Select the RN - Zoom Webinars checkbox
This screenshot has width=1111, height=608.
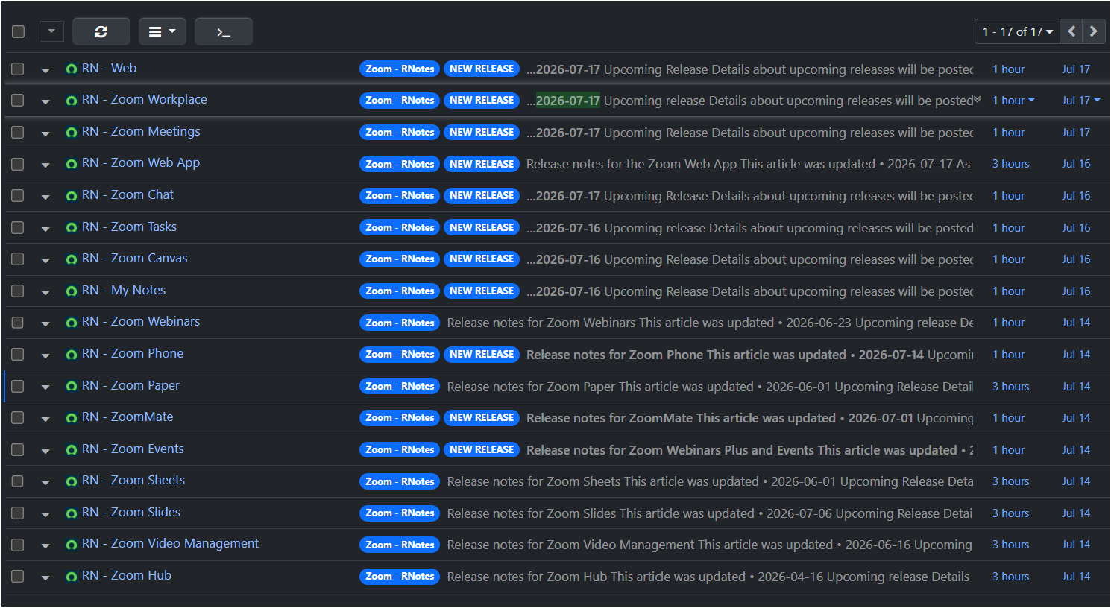(18, 323)
